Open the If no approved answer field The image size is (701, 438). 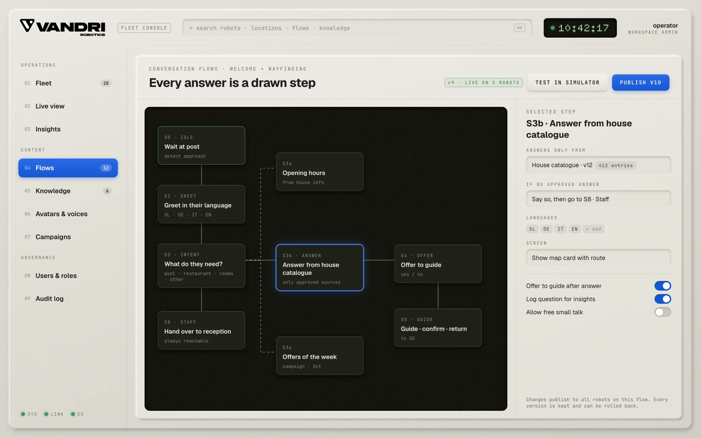coord(598,199)
